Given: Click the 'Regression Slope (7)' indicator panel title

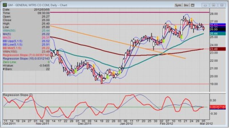Looking at the screenshot, I should click(18, 95).
